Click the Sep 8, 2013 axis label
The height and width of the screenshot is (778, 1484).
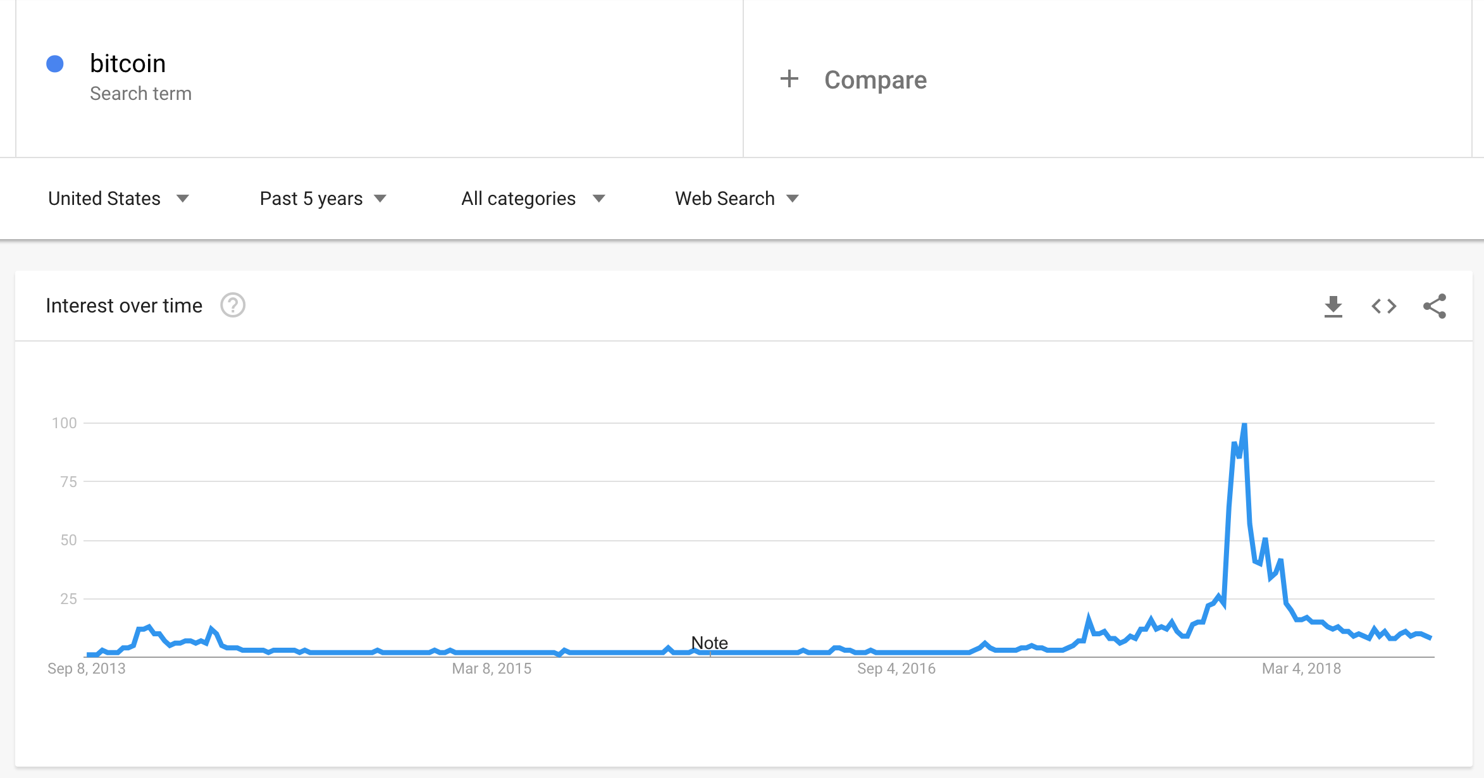[87, 669]
